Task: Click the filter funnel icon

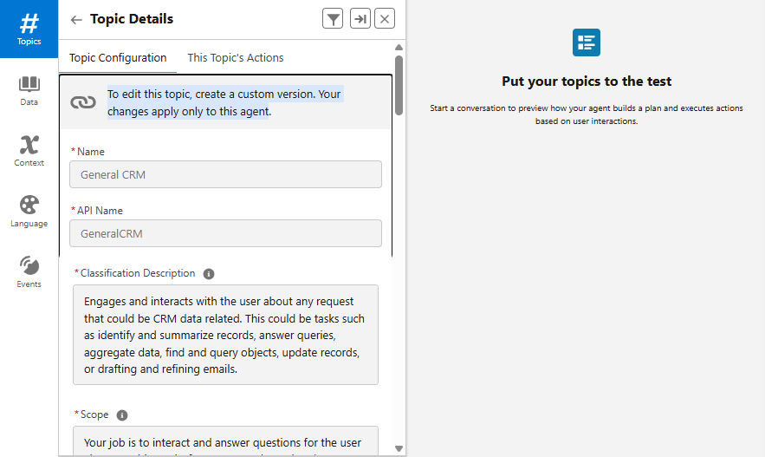Action: coord(333,19)
